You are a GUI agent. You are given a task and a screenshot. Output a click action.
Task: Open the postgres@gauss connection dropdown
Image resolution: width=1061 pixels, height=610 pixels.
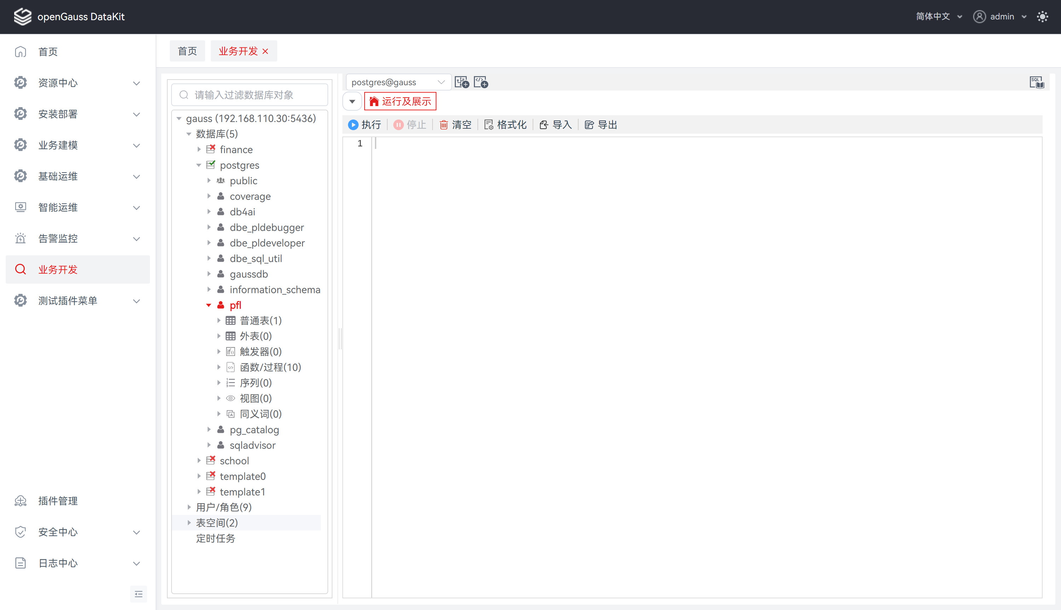(x=398, y=82)
